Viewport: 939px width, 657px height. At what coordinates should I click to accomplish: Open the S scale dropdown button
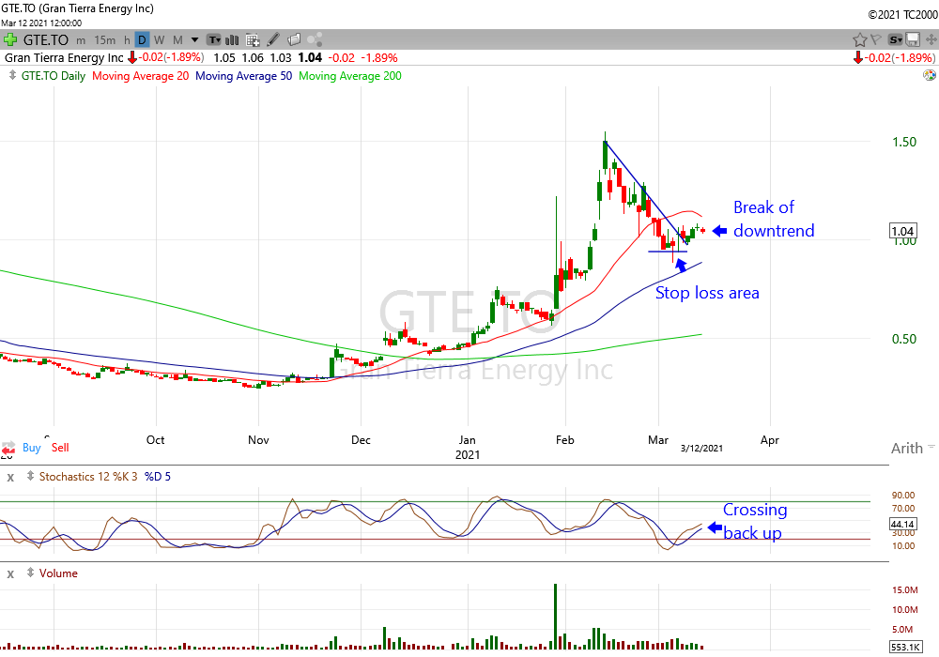tap(895, 40)
